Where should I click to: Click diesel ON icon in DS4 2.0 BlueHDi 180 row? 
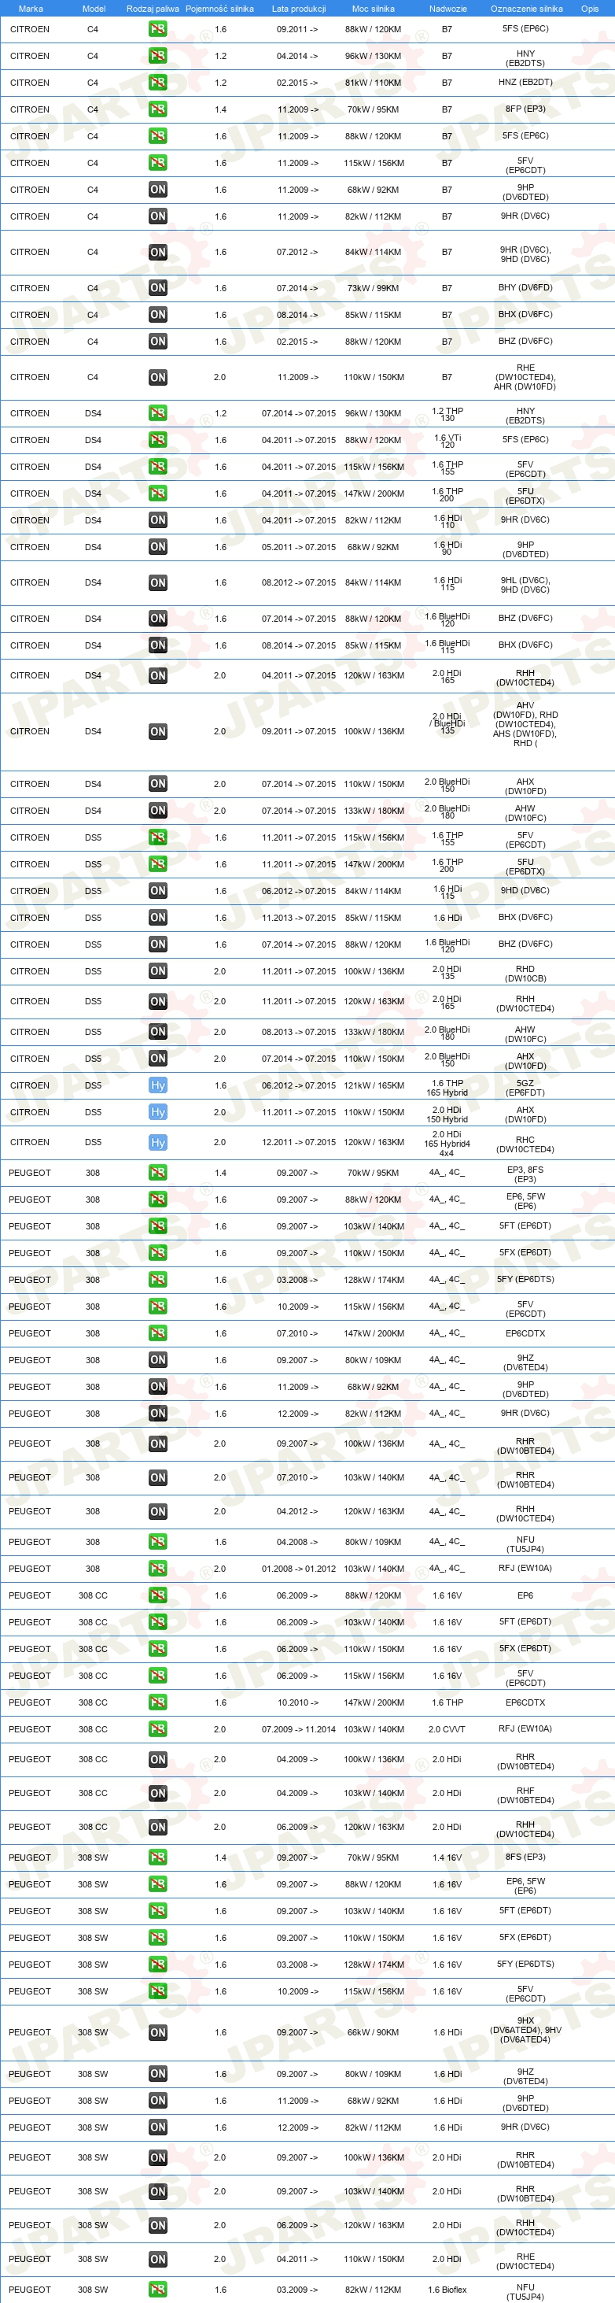point(158,811)
